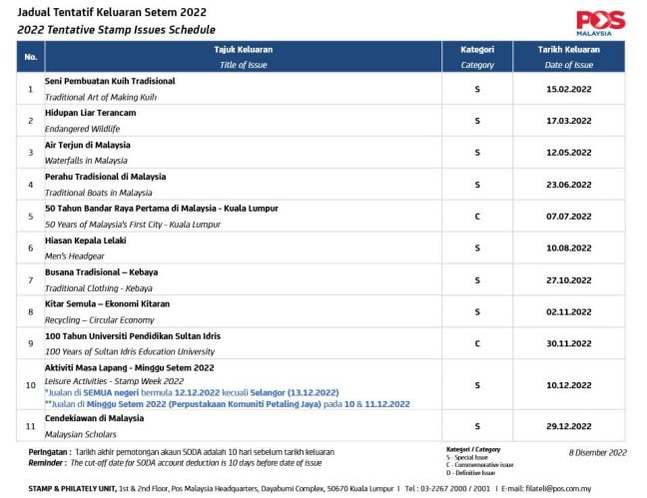
Task: Click the '8 Disember 2022' document date
Action: point(597,453)
